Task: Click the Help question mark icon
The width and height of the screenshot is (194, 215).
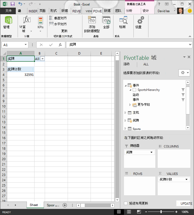Action: (159, 4)
